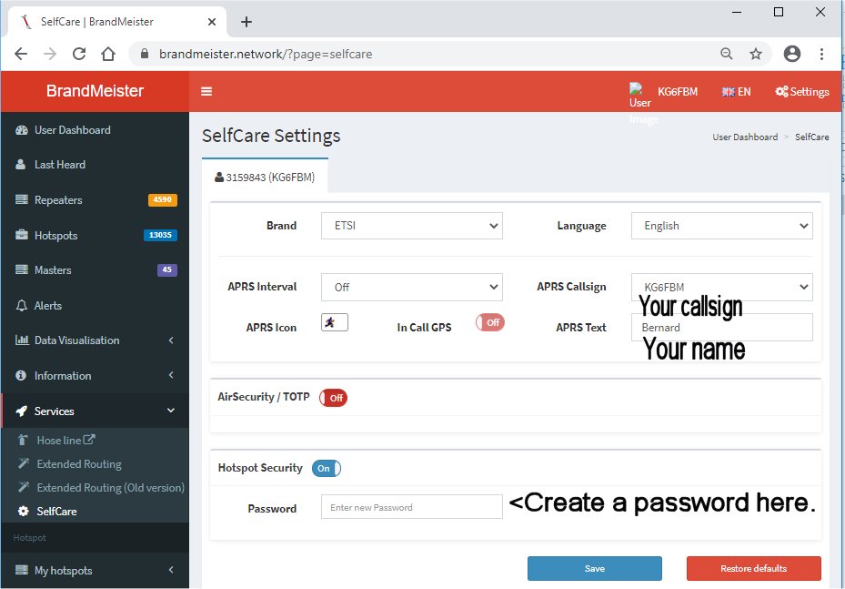The image size is (845, 589).
Task: Click the browser forward arrow
Action: [50, 54]
